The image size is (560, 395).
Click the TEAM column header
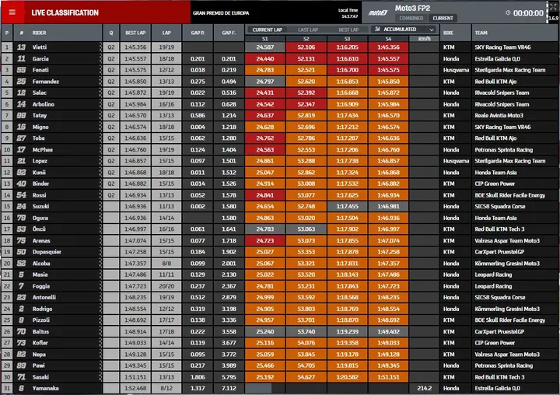[481, 33]
